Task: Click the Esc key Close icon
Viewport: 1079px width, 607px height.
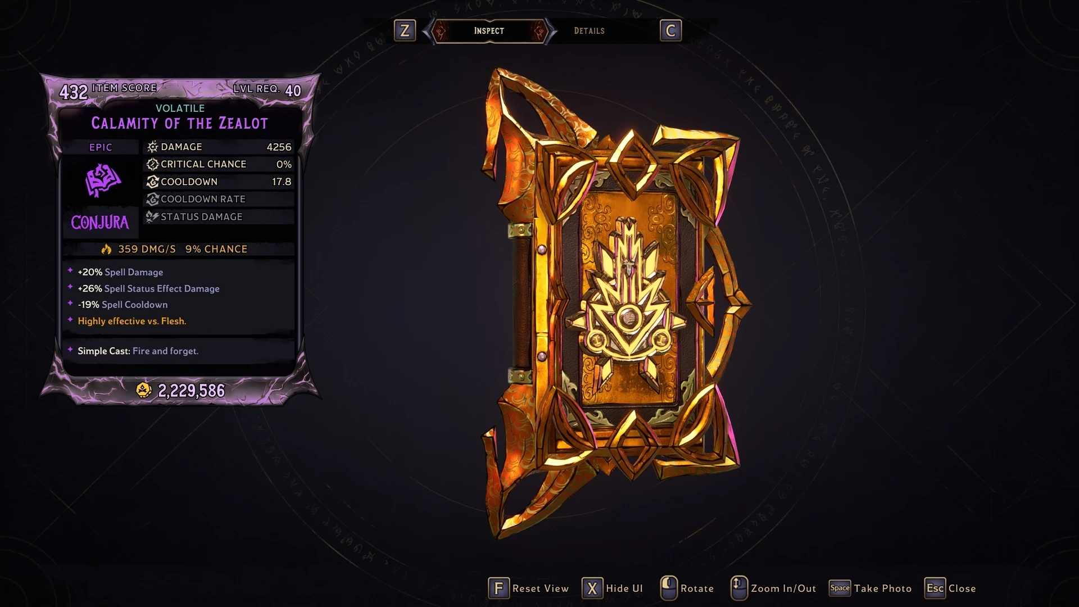Action: tap(935, 588)
